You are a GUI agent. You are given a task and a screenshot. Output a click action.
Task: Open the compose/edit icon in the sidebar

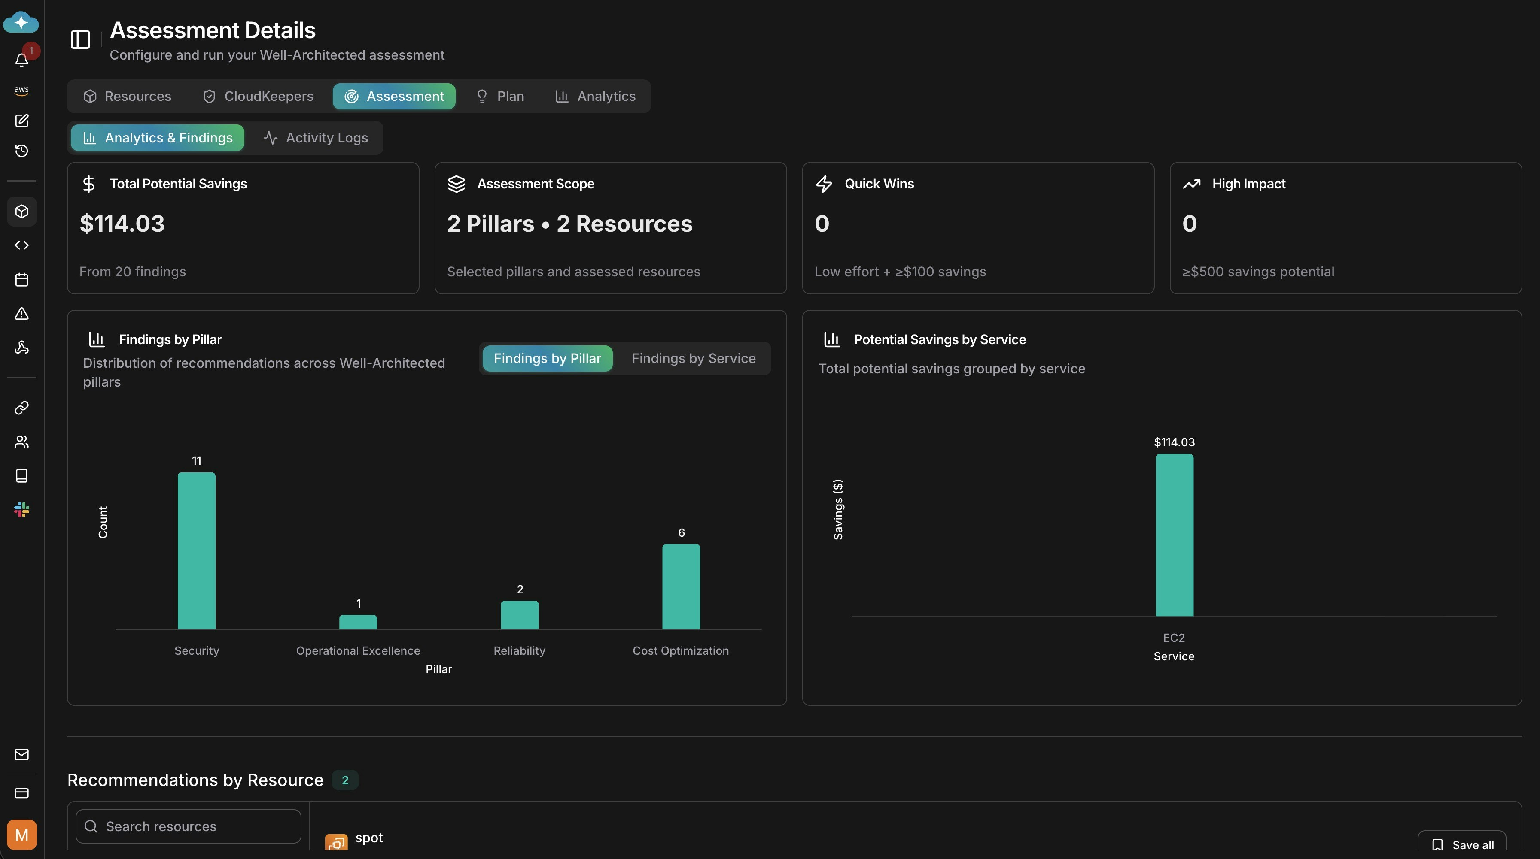(21, 121)
